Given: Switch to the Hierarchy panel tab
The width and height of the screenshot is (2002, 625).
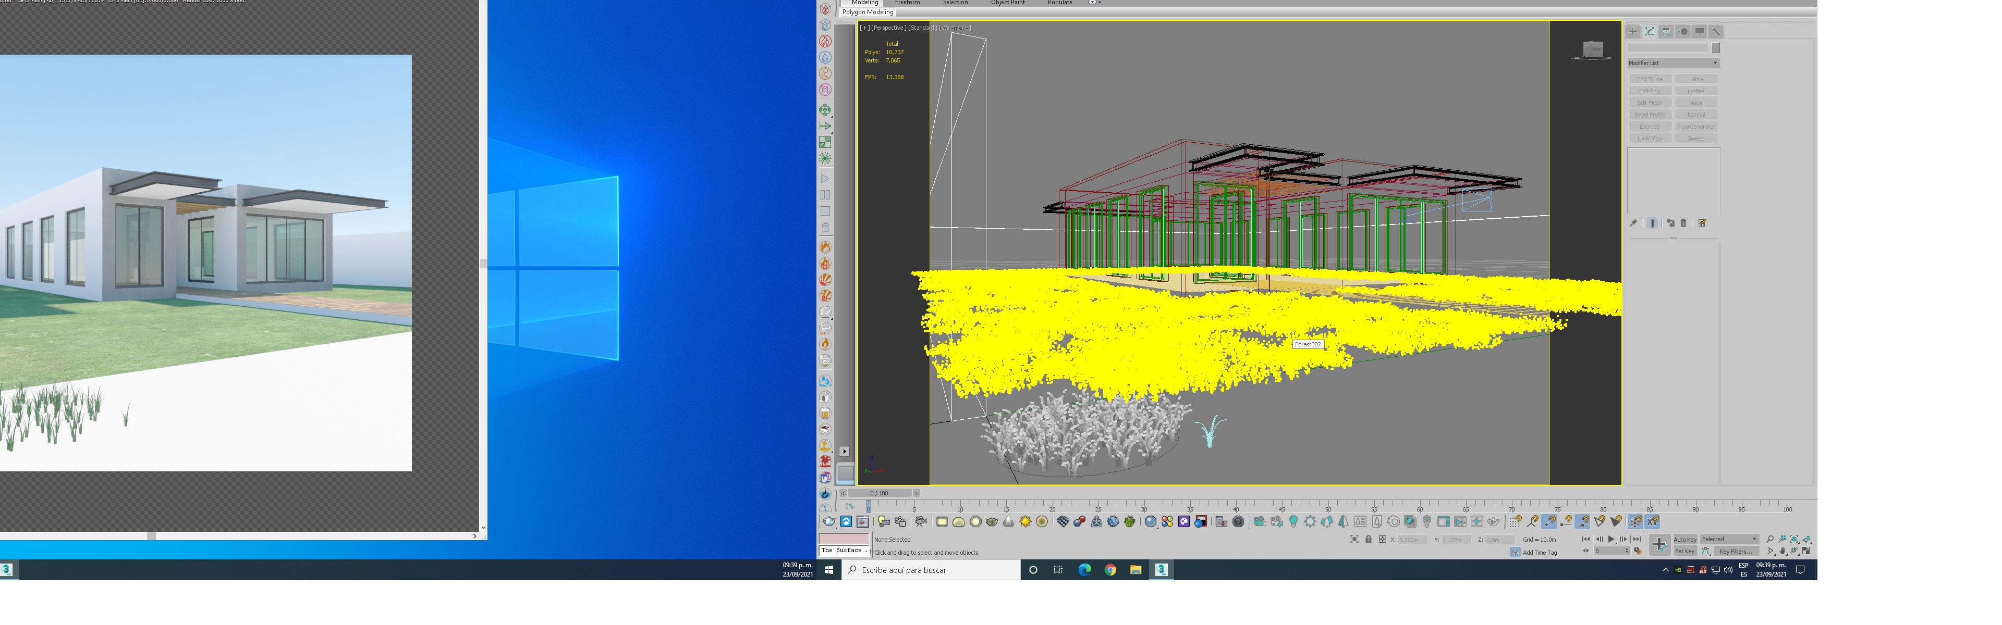Looking at the screenshot, I should pos(1666,32).
